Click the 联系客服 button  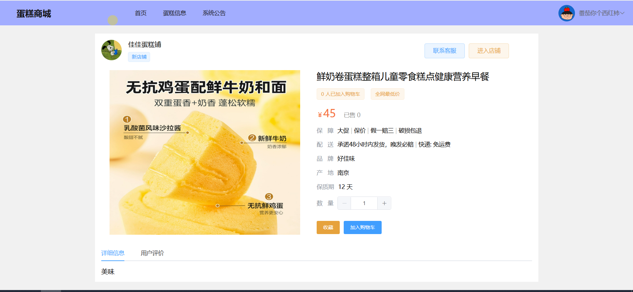point(444,51)
